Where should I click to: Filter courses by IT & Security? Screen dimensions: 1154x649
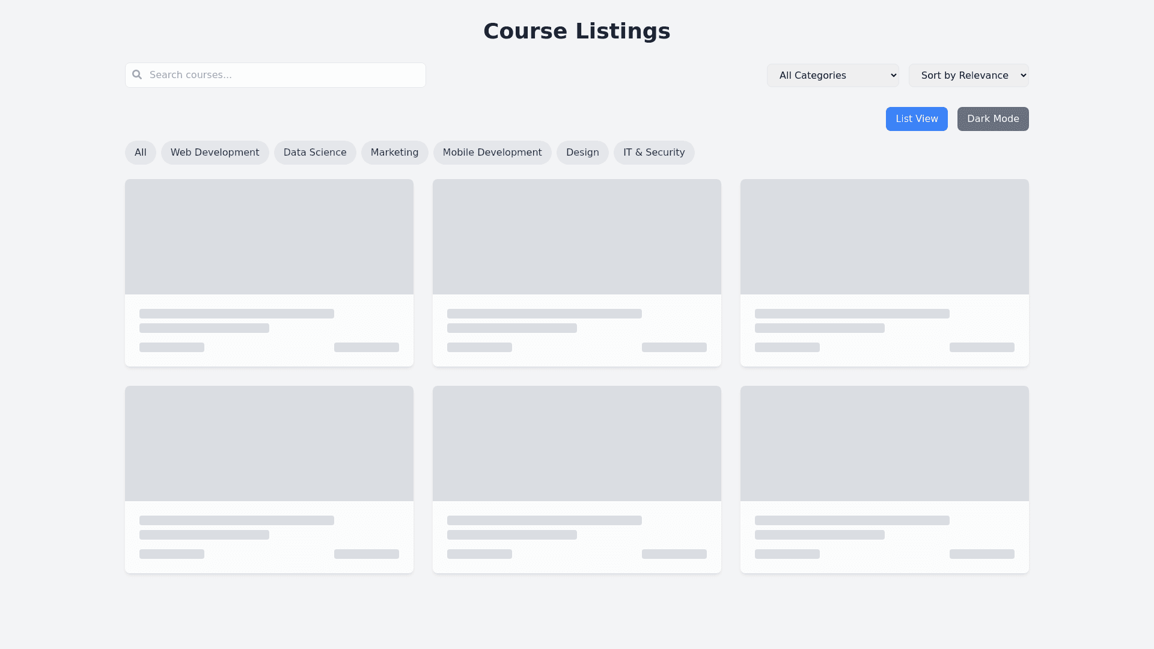pyautogui.click(x=653, y=153)
